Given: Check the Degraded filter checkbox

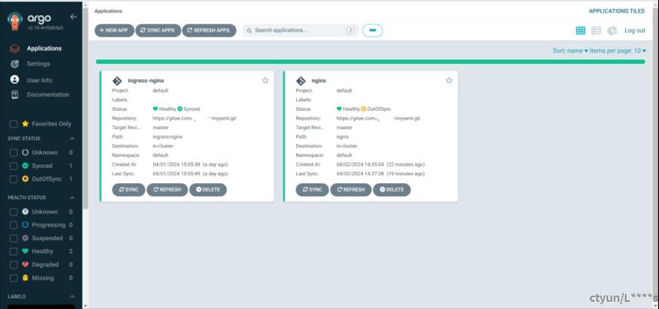Looking at the screenshot, I should click(x=13, y=265).
